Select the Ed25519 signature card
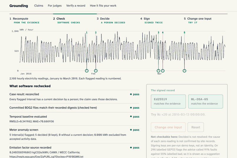 pos(168,102)
